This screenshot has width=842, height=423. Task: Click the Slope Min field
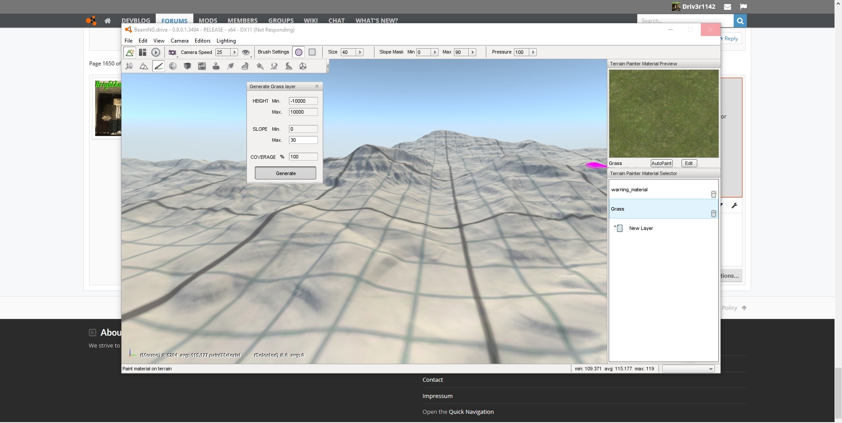click(x=303, y=129)
